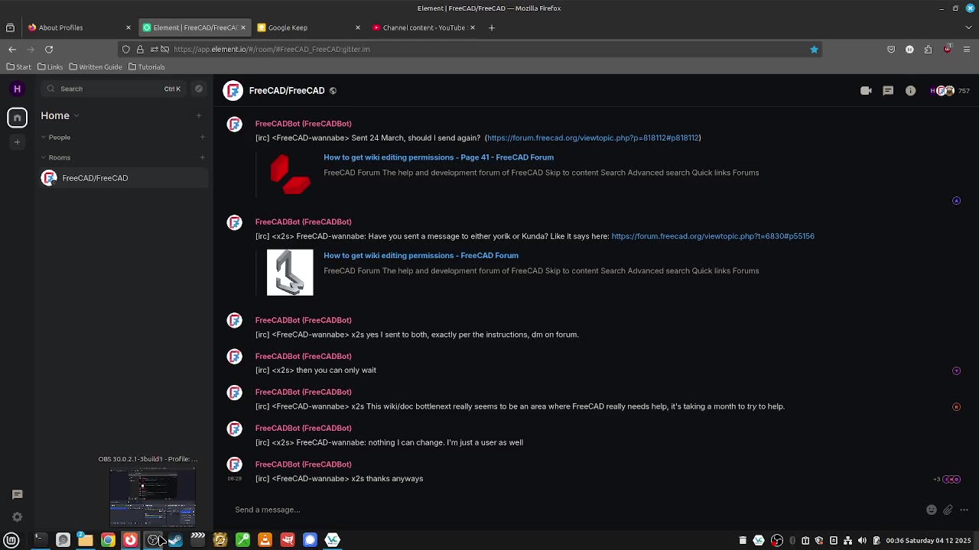Open Quick settings gear in sidebar
Viewport: 979px width, 550px height.
pos(18,517)
